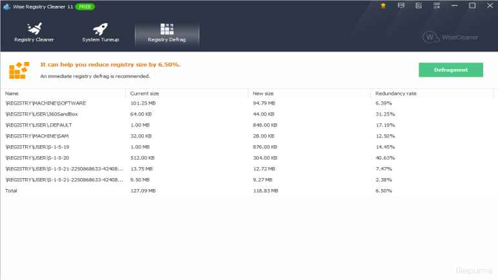Sort the list by Name column header
The width and height of the screenshot is (498, 280).
tap(12, 94)
